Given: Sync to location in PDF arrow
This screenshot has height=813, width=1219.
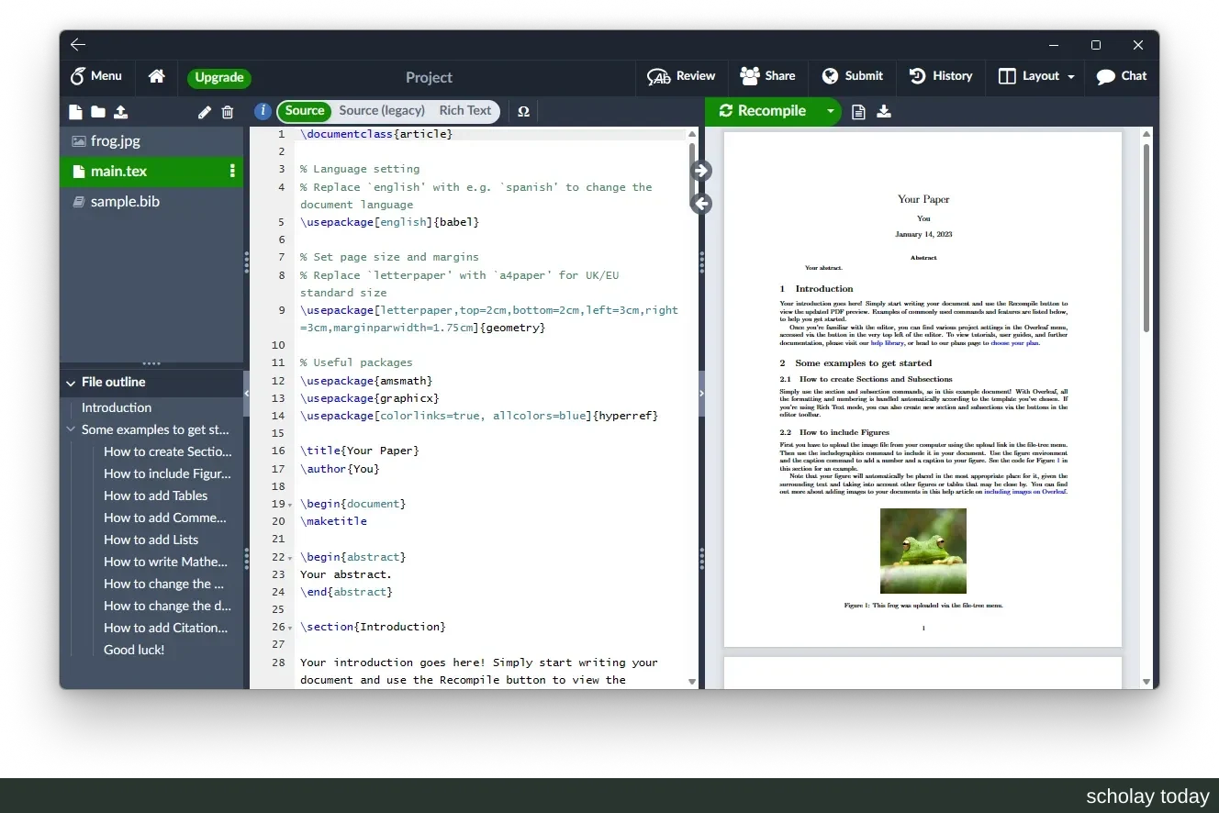Looking at the screenshot, I should pos(701,171).
